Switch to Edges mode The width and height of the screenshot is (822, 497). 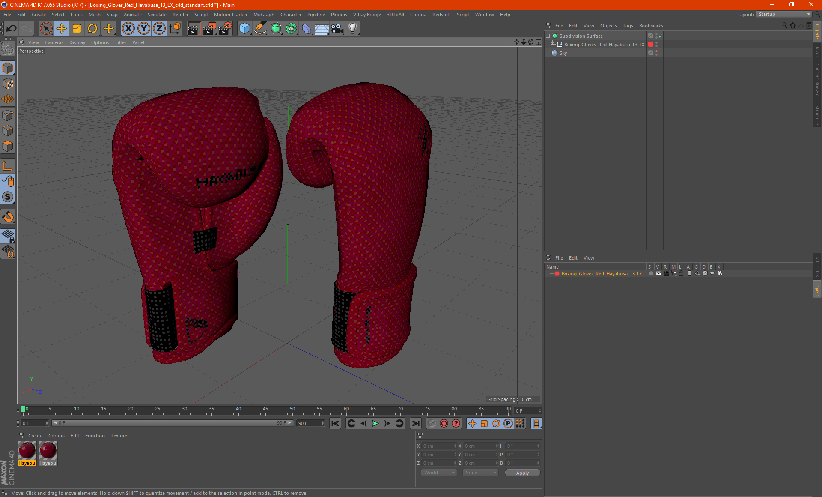click(x=8, y=131)
